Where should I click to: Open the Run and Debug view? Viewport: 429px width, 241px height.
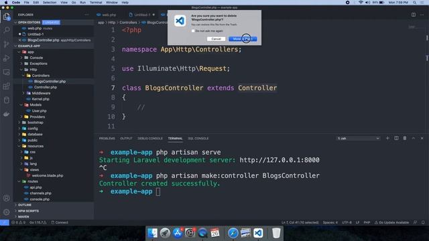click(x=6, y=58)
